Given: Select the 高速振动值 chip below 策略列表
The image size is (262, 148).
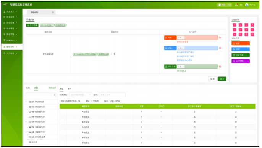Looking at the screenshot, I should (x=61, y=25).
